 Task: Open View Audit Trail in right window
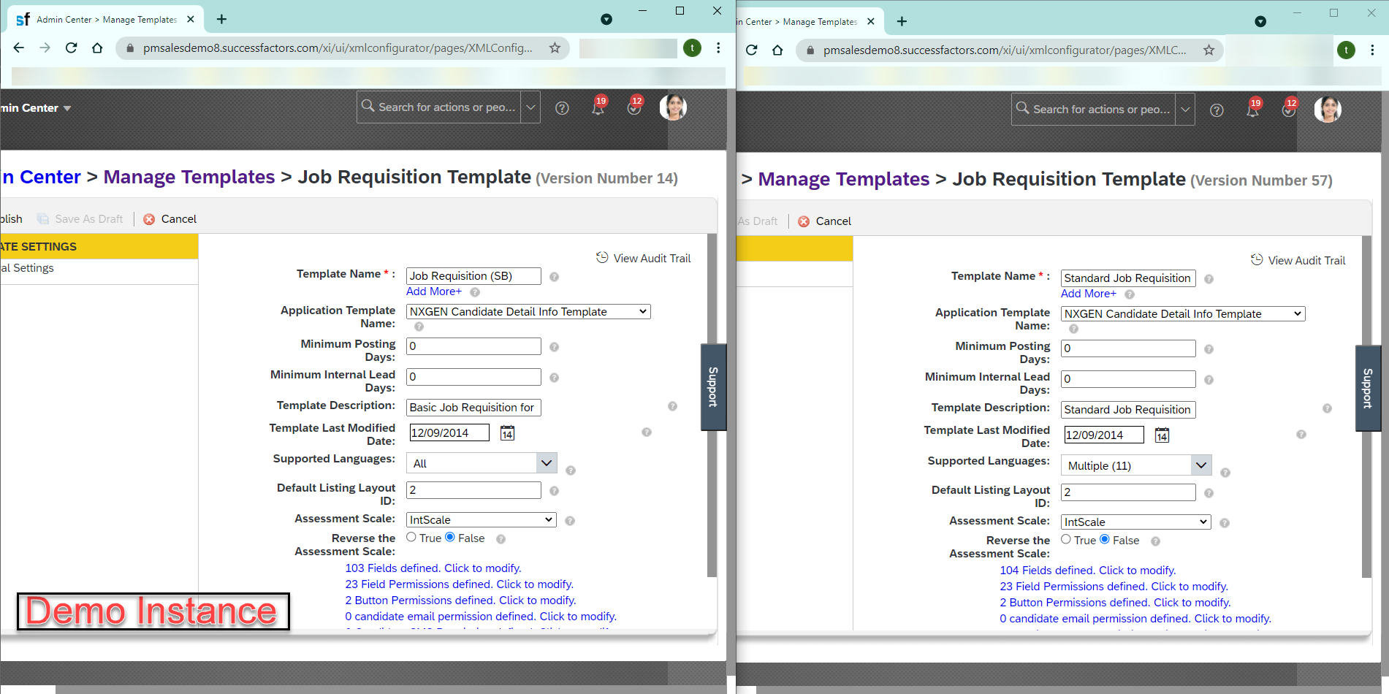(x=1298, y=260)
